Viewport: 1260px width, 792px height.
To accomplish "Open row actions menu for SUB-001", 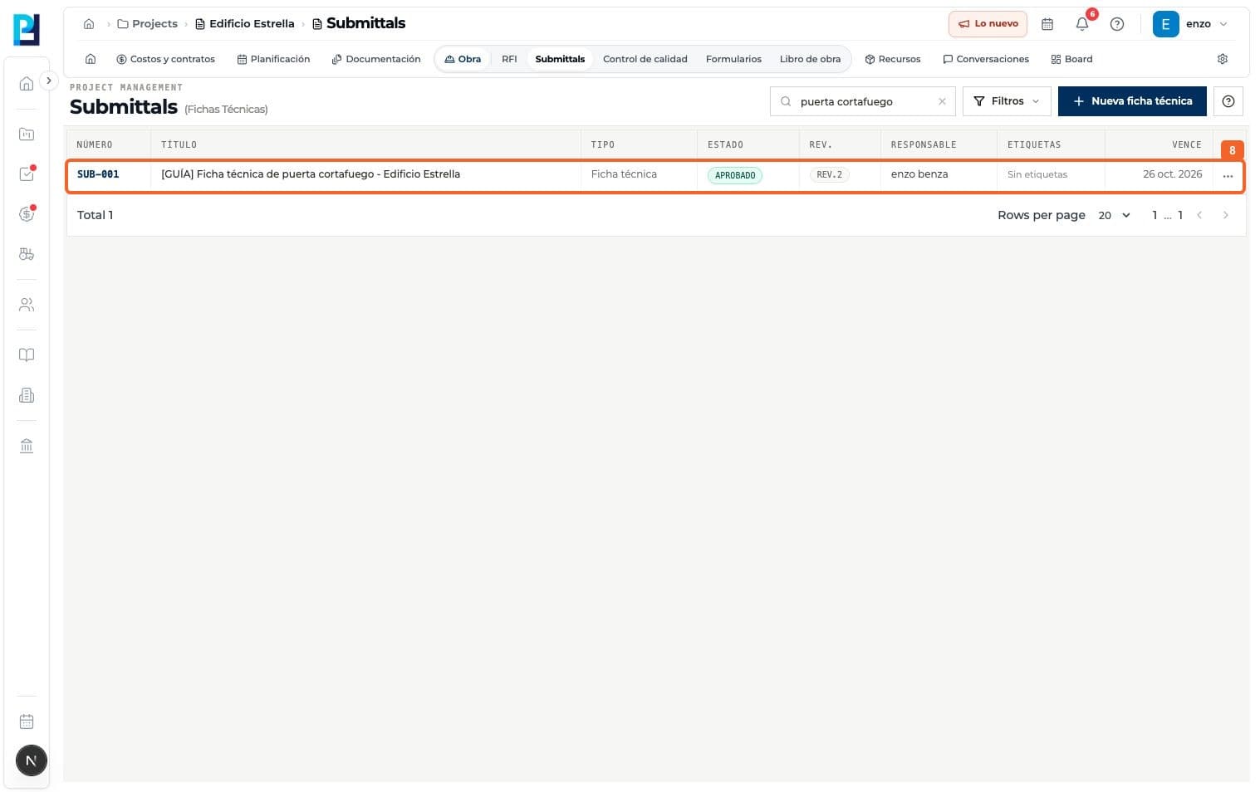I will [1228, 176].
